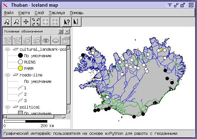Collapse the cultural_landmark-point layer
Screen dimensions: 197x139
pos(7,49)
